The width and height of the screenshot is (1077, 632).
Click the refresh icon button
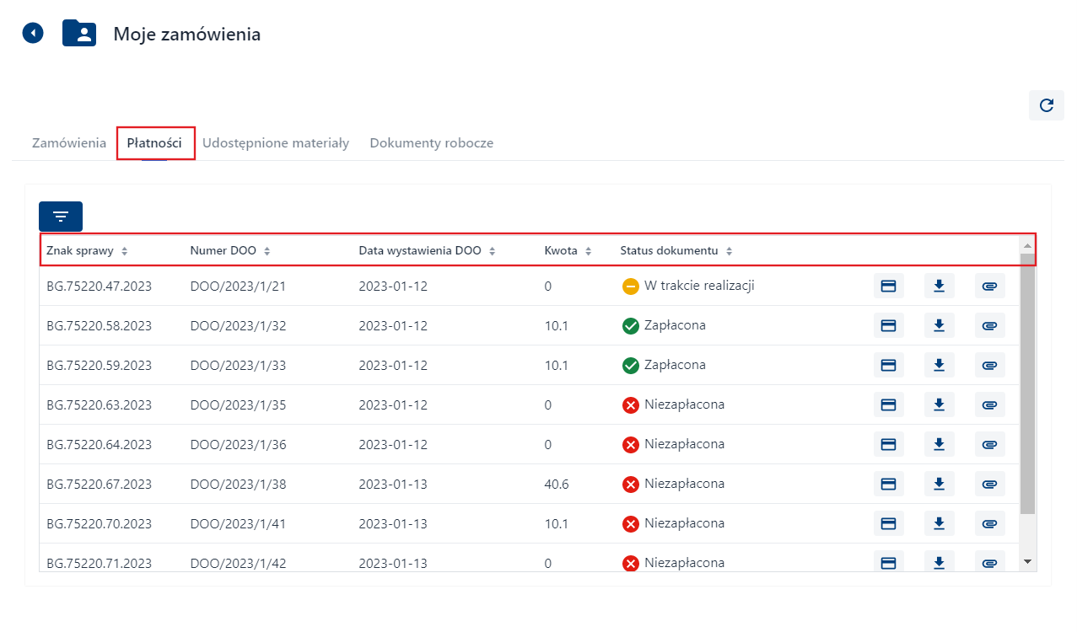pyautogui.click(x=1046, y=105)
